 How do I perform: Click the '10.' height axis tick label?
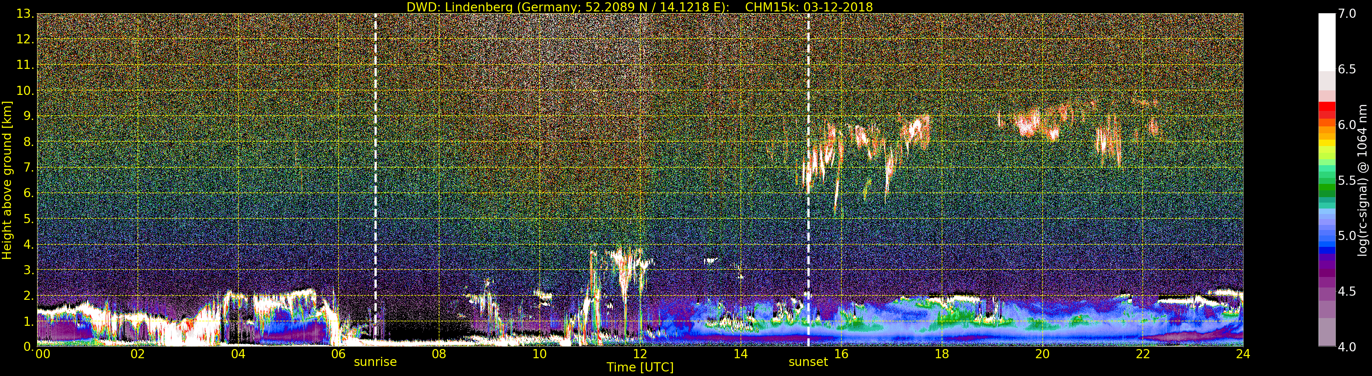(x=26, y=90)
